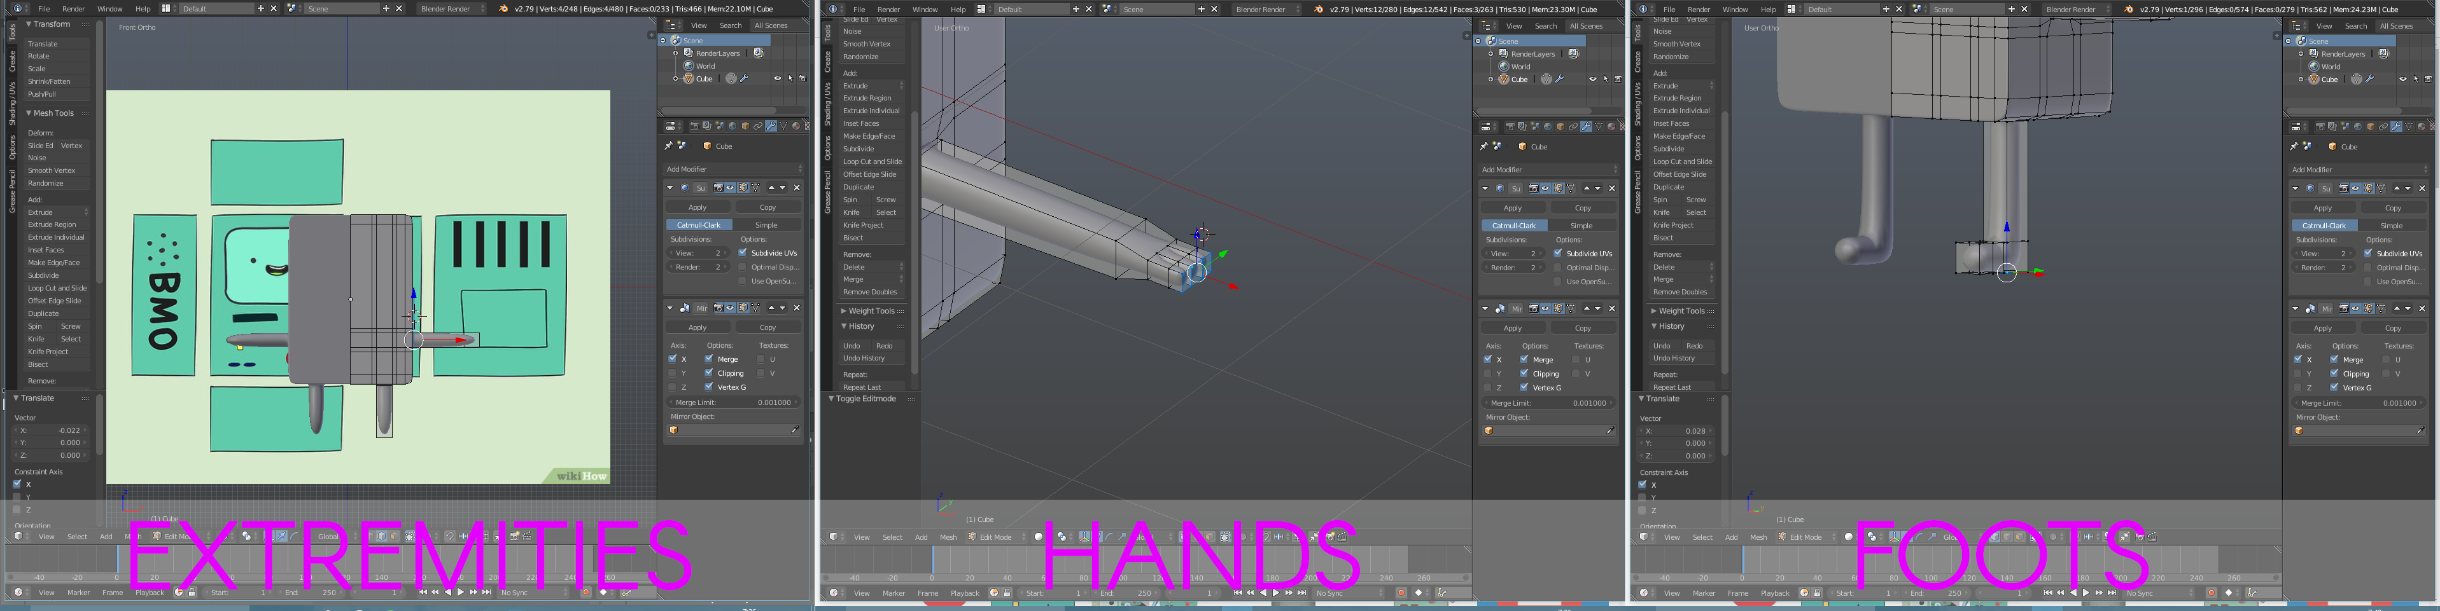Click timeline record button in left window
The height and width of the screenshot is (611, 2440).
pyautogui.click(x=585, y=592)
